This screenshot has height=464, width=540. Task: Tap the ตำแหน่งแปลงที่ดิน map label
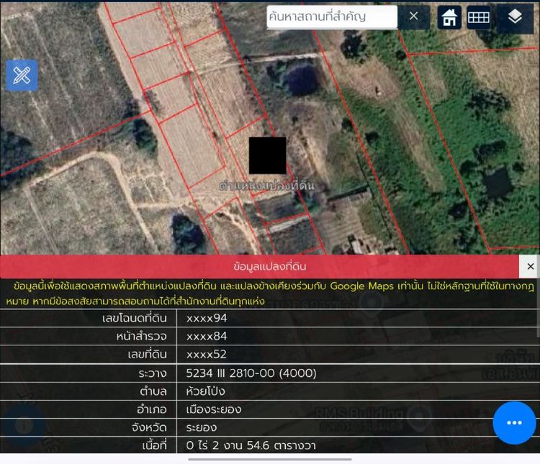coord(267,186)
